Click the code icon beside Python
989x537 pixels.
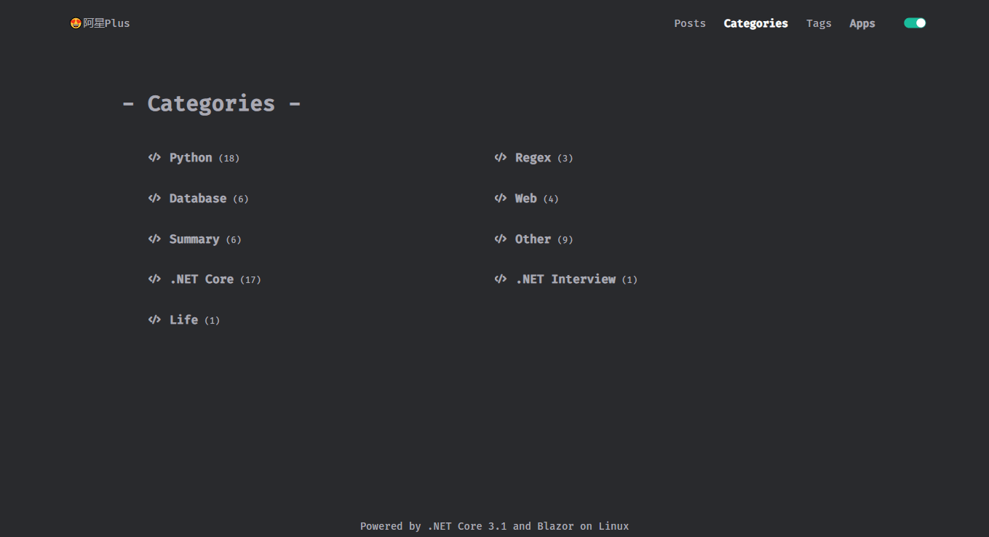(x=154, y=157)
